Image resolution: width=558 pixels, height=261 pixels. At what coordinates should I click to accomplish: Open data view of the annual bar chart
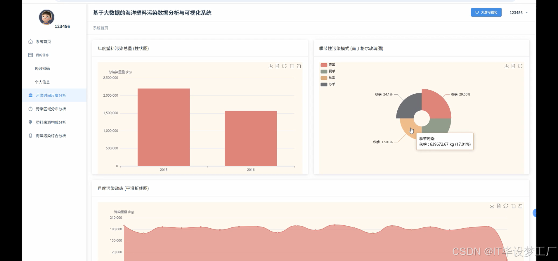click(277, 66)
